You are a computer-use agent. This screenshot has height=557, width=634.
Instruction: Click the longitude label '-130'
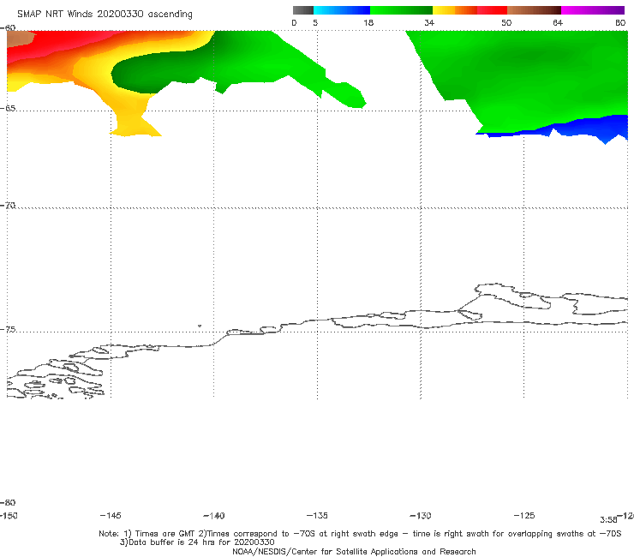coord(421,516)
